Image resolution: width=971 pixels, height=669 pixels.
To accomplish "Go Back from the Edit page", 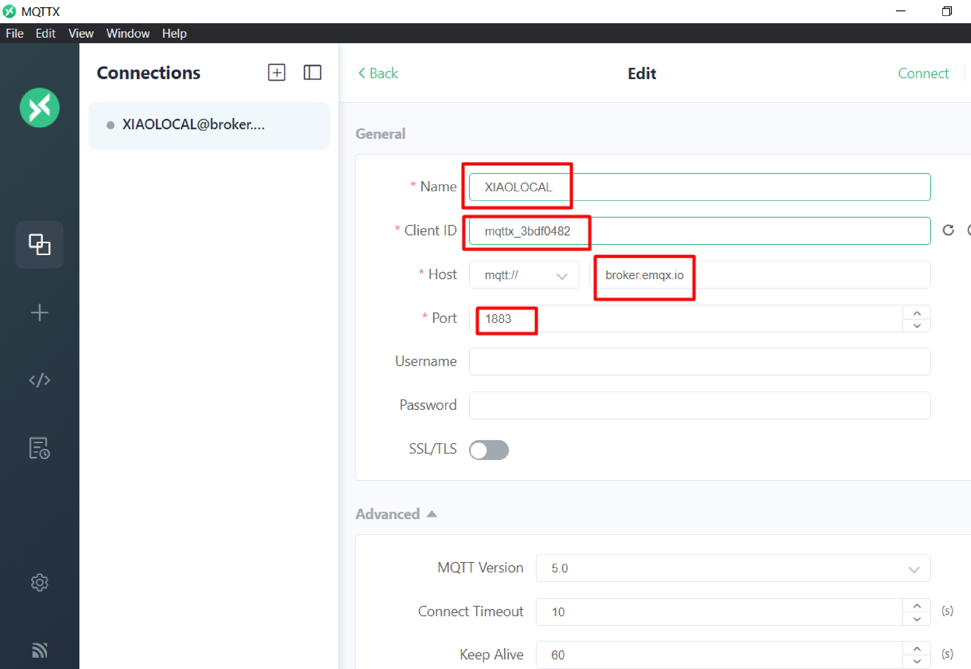I will (x=378, y=73).
